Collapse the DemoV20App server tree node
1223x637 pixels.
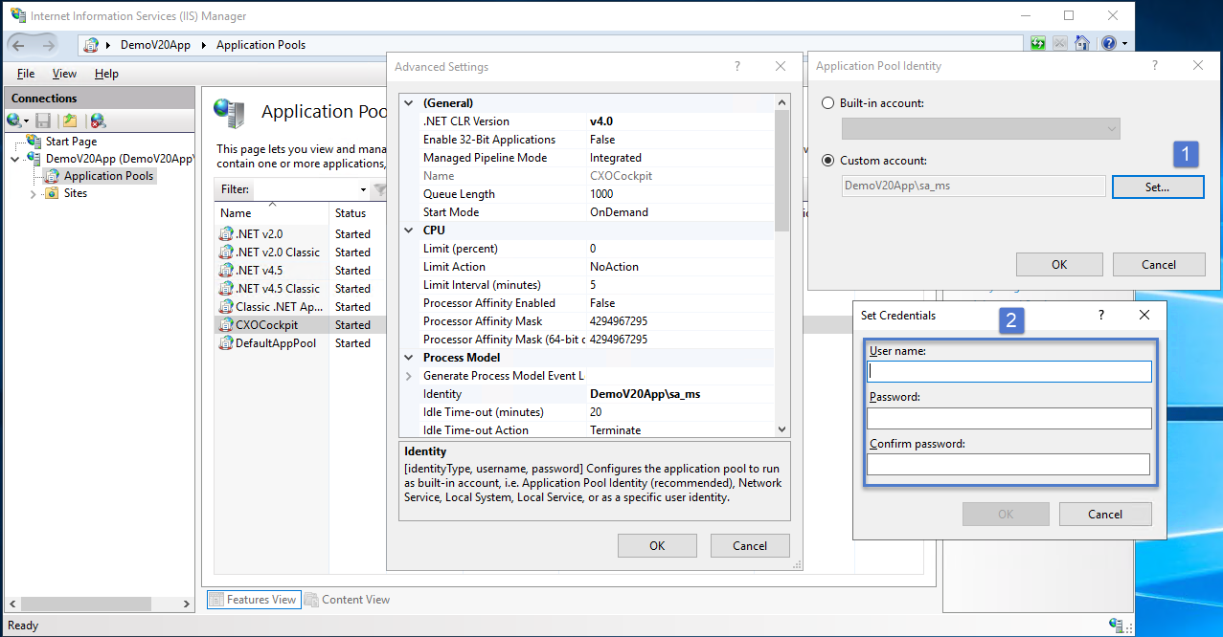[x=14, y=159]
